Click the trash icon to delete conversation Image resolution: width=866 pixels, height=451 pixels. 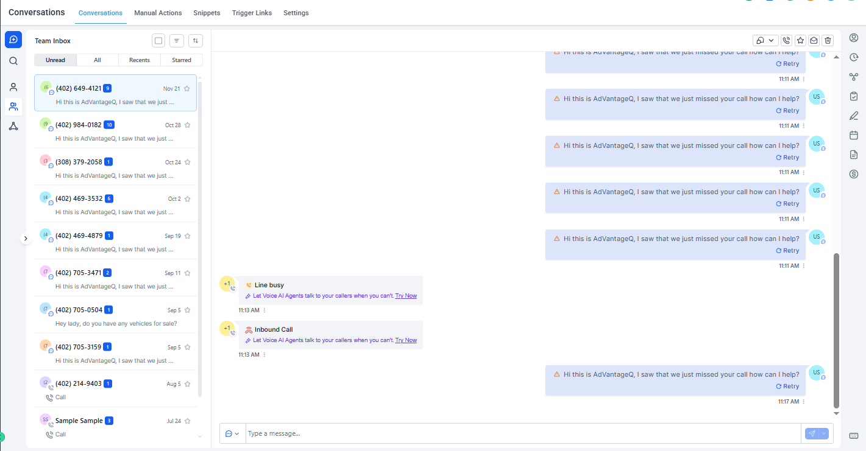828,40
